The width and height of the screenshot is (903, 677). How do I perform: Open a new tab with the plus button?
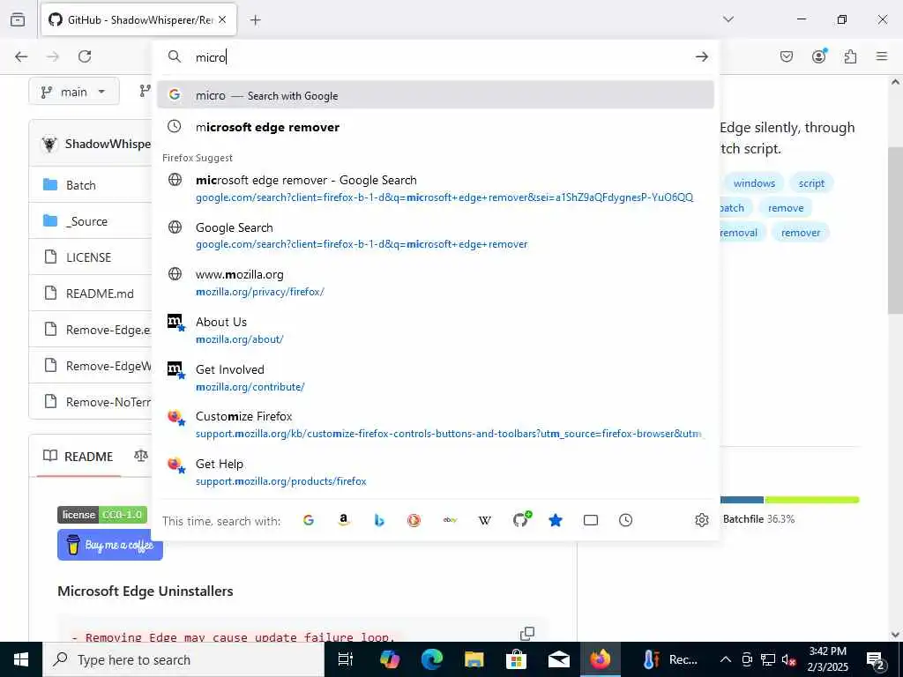coord(255,20)
